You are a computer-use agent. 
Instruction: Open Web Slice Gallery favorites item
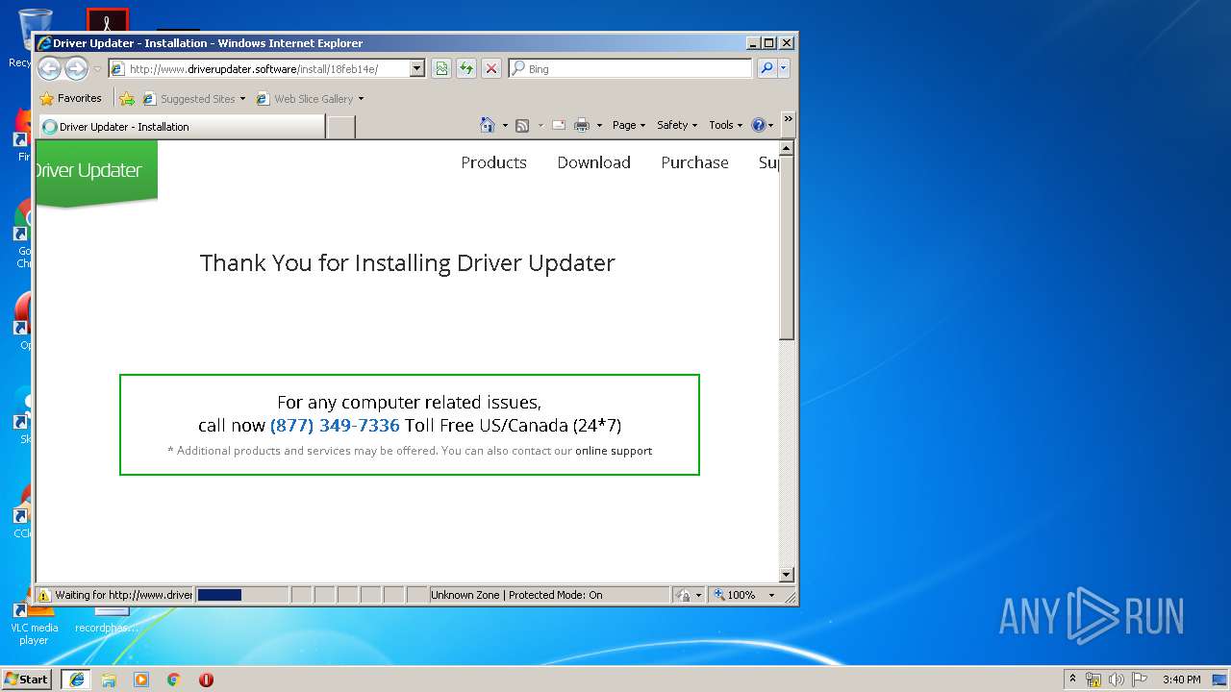(310, 98)
